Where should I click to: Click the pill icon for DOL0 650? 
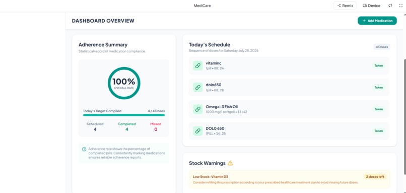[x=198, y=131]
